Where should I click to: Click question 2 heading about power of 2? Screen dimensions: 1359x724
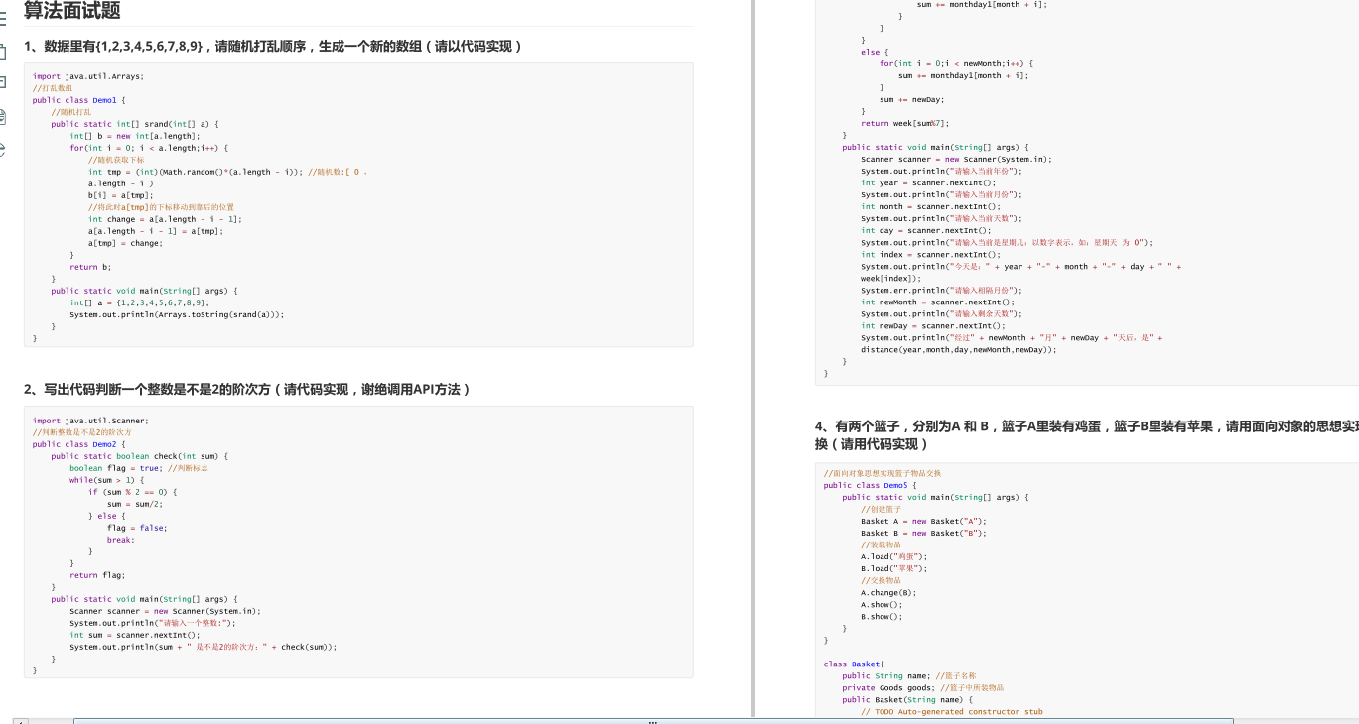247,390
